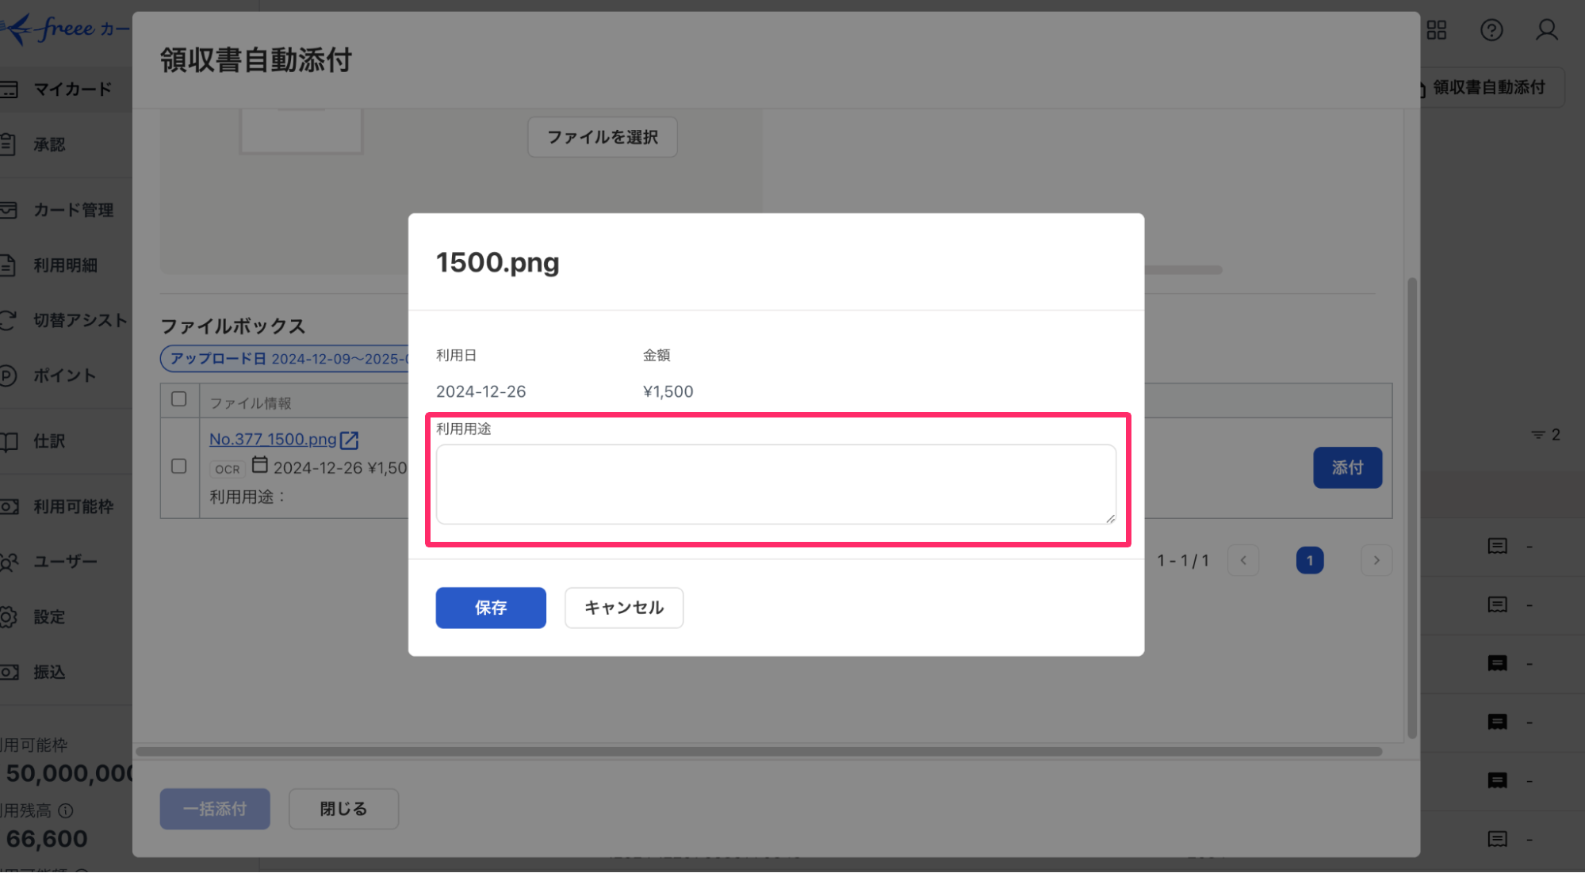Click the first filled comment icon in the right column

point(1497,663)
